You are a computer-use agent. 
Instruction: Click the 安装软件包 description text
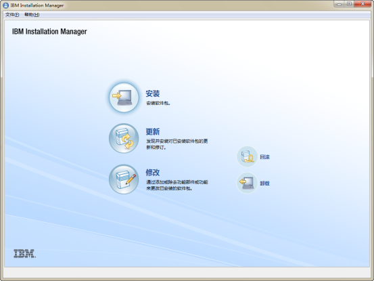(x=158, y=103)
